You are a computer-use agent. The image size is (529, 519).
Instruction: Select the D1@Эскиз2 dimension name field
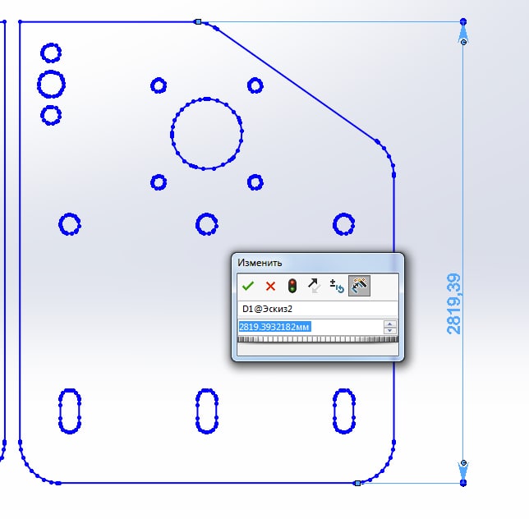tap(317, 309)
